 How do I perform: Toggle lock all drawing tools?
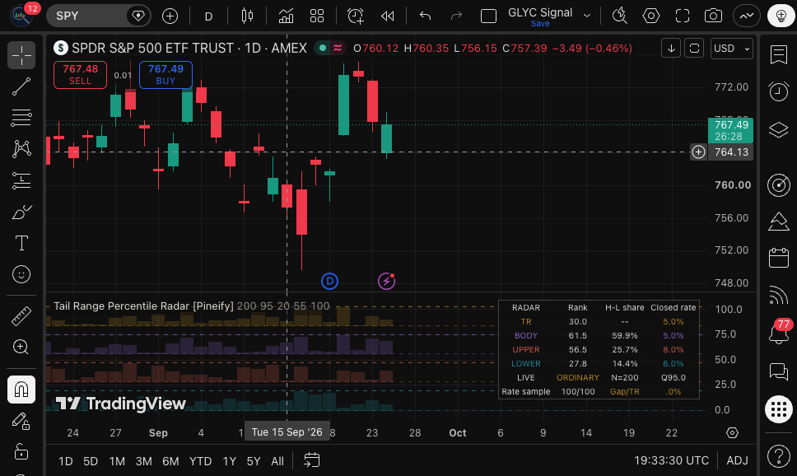coord(21,451)
